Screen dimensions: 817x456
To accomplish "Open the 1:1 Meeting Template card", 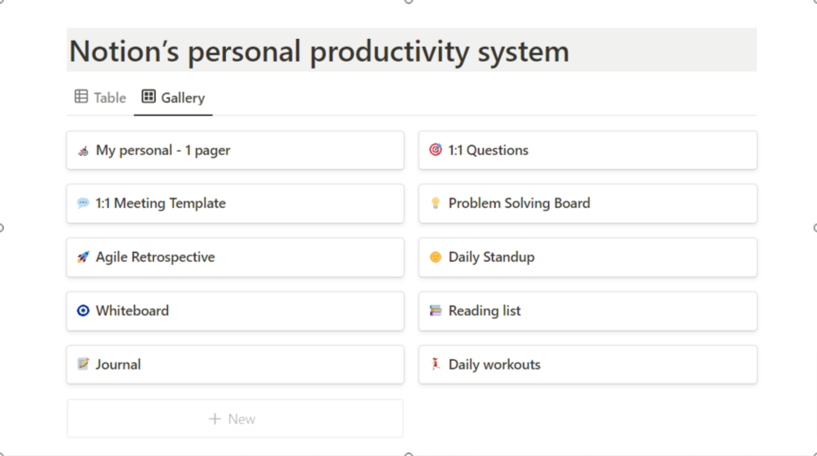I will click(235, 203).
